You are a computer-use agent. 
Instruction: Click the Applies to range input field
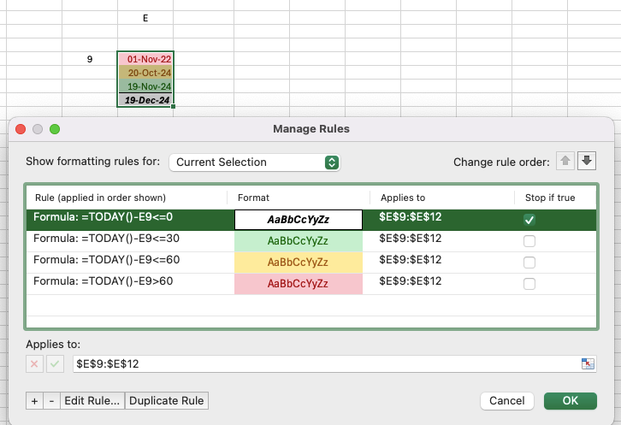[x=327, y=363]
